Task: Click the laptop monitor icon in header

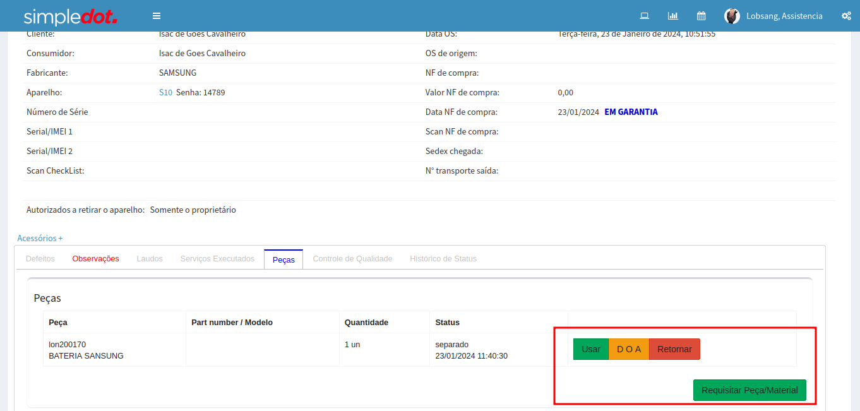Action: [x=645, y=16]
